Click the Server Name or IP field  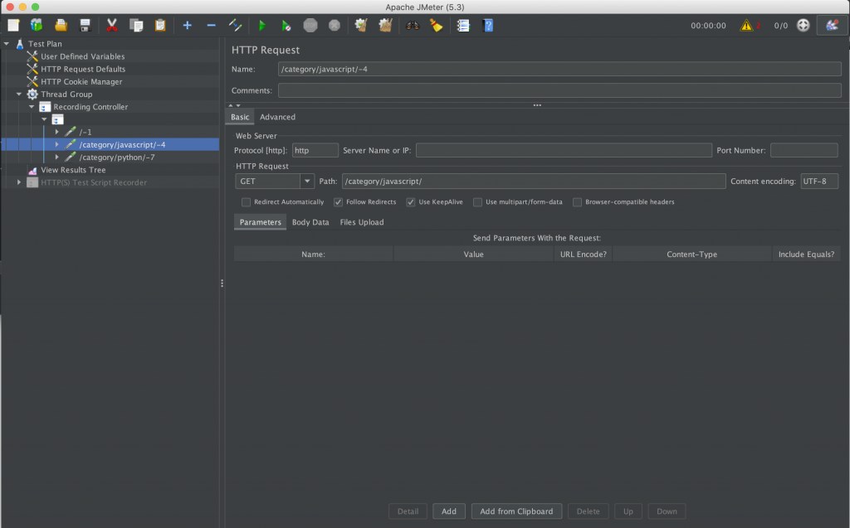pos(564,151)
